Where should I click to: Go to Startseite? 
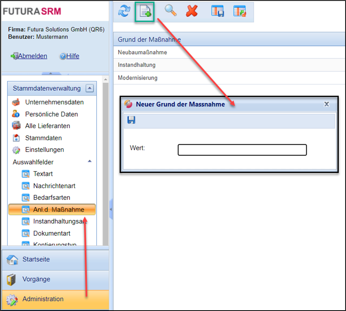[x=36, y=259]
